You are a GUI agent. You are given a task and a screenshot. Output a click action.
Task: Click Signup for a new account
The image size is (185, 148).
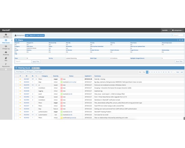(x=37, y=35)
